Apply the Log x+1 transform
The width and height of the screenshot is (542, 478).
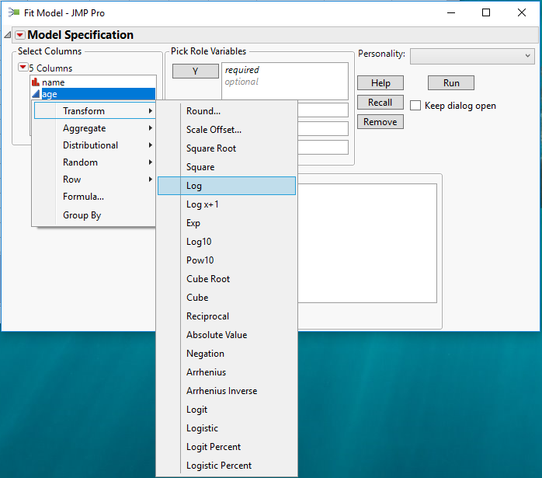[227, 204]
